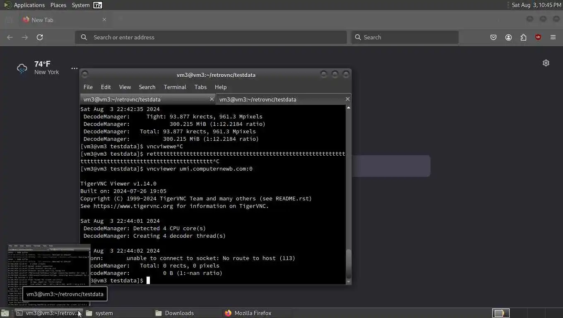The image size is (563, 318).
Task: Close the first terminal tab
Action: point(212,99)
